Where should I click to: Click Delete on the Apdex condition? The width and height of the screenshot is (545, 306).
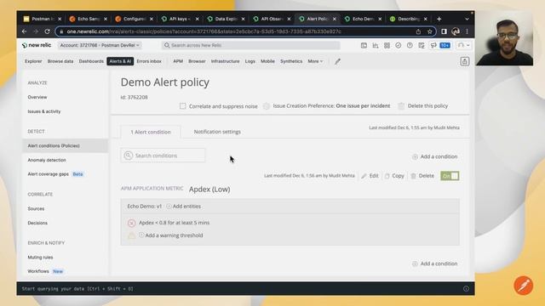coord(422,176)
